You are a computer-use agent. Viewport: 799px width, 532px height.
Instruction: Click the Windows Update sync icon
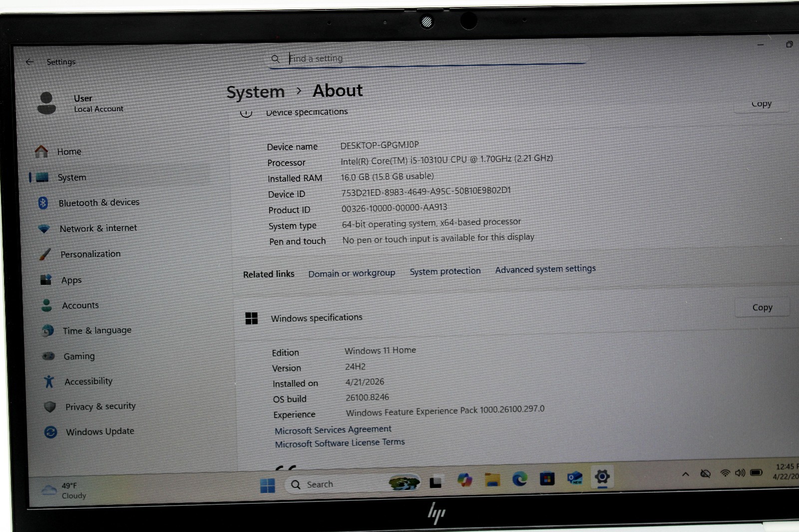tap(50, 432)
